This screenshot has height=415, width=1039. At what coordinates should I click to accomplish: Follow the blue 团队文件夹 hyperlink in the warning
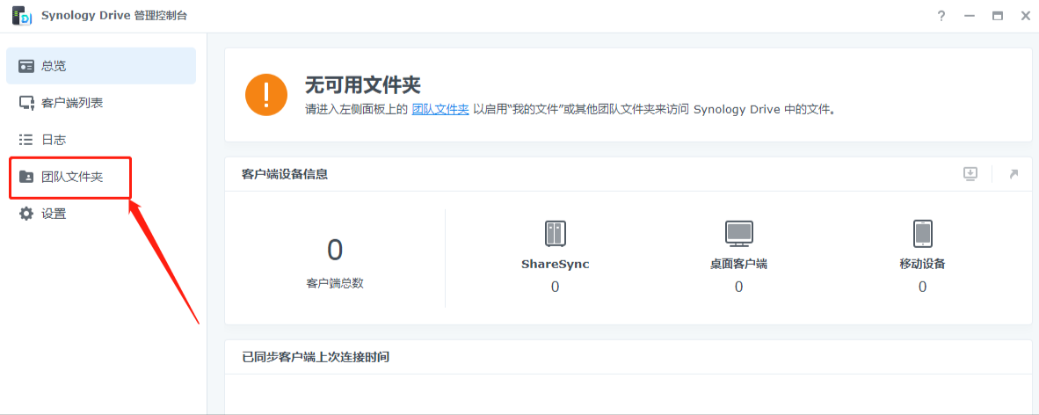[x=440, y=110]
